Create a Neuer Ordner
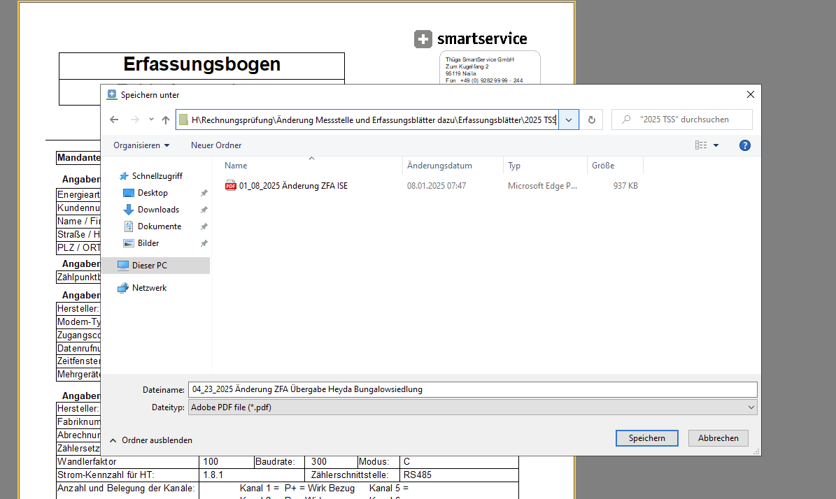The image size is (836, 499). pos(216,145)
